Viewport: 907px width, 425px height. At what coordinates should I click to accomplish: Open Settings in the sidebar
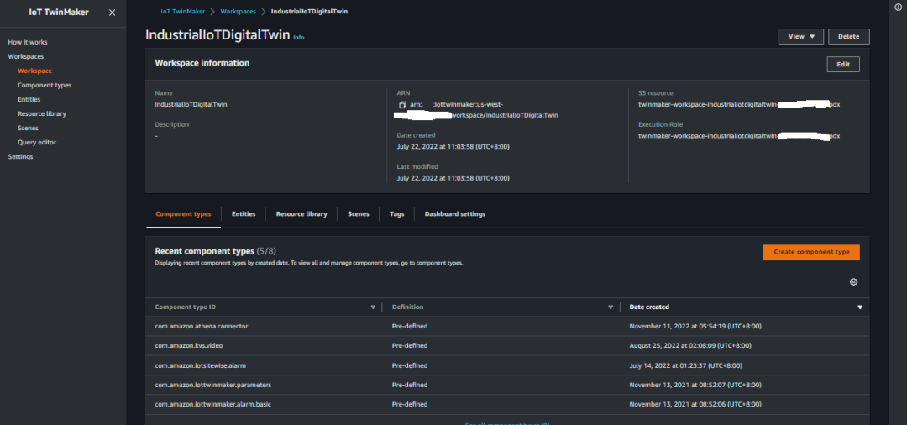tap(20, 157)
